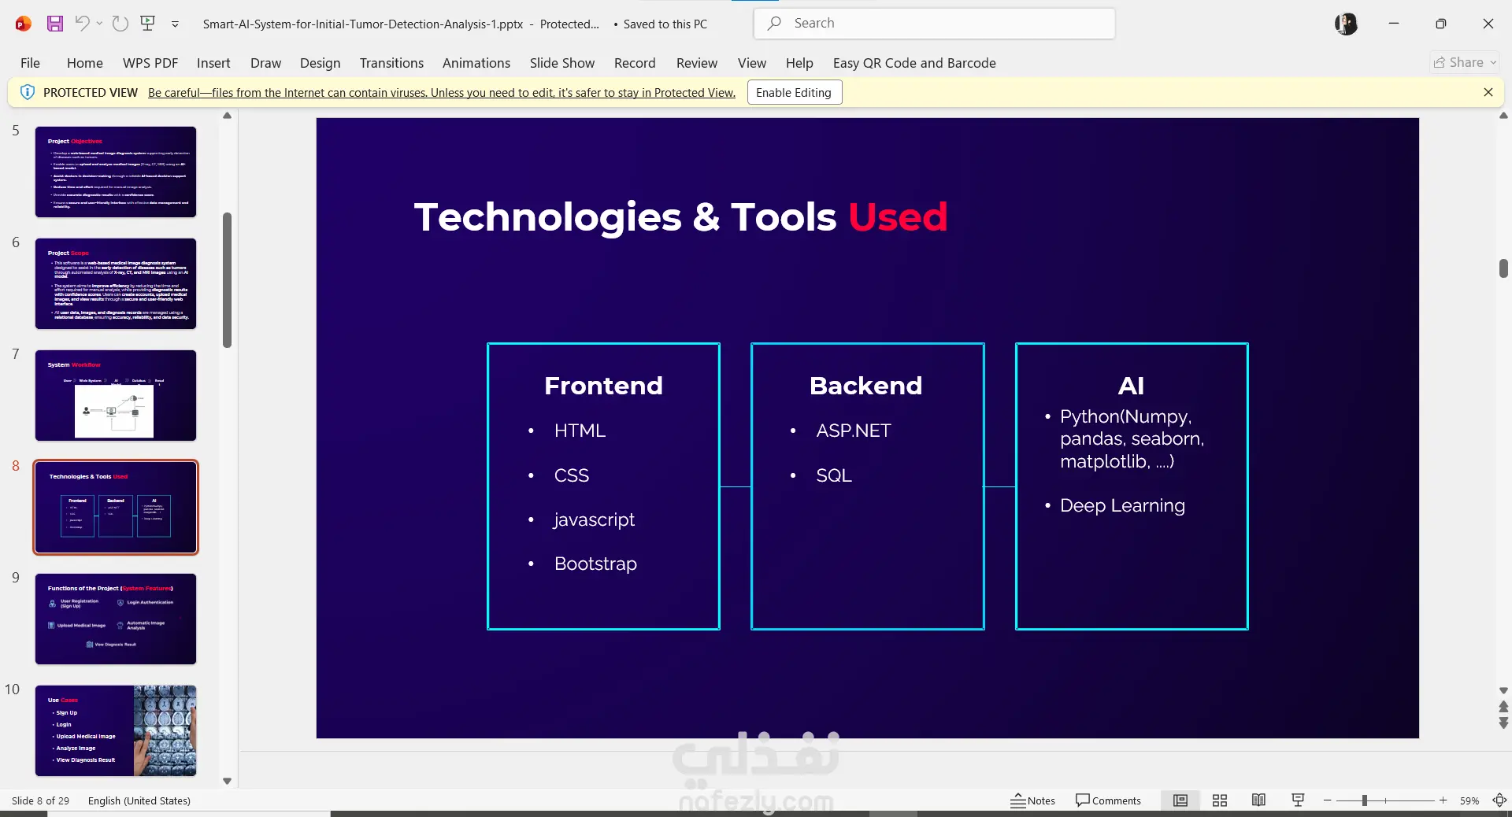
Task: Select slide 6 Project Scope thumbnail
Action: (116, 283)
